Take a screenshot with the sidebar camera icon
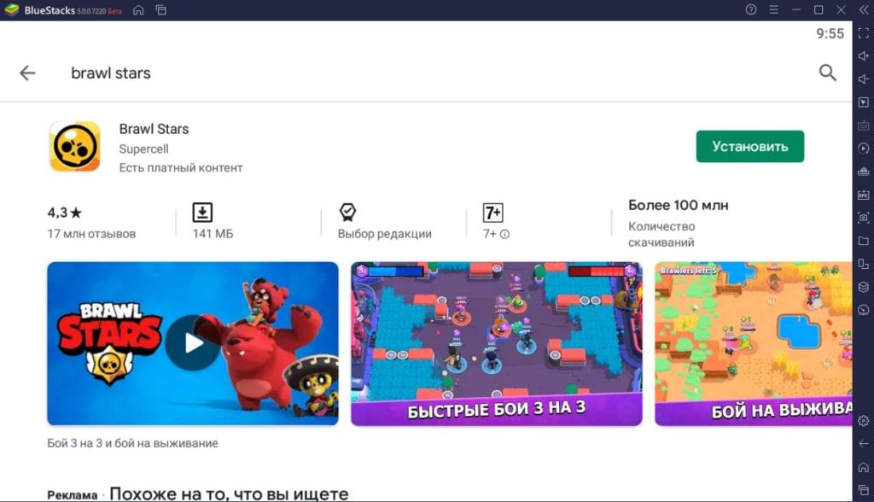This screenshot has height=502, width=874. coord(864,218)
